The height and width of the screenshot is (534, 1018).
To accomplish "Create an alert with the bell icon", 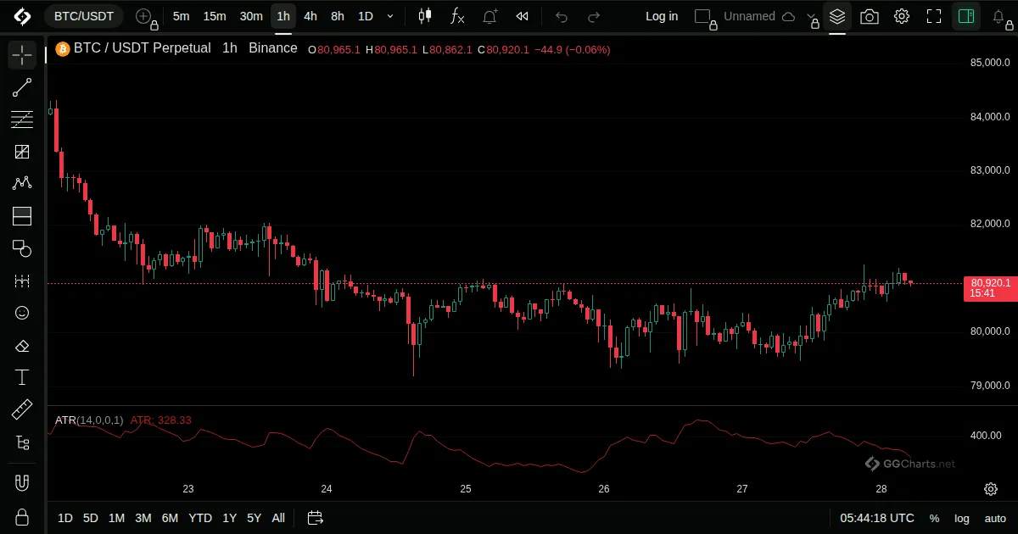I will coord(489,16).
